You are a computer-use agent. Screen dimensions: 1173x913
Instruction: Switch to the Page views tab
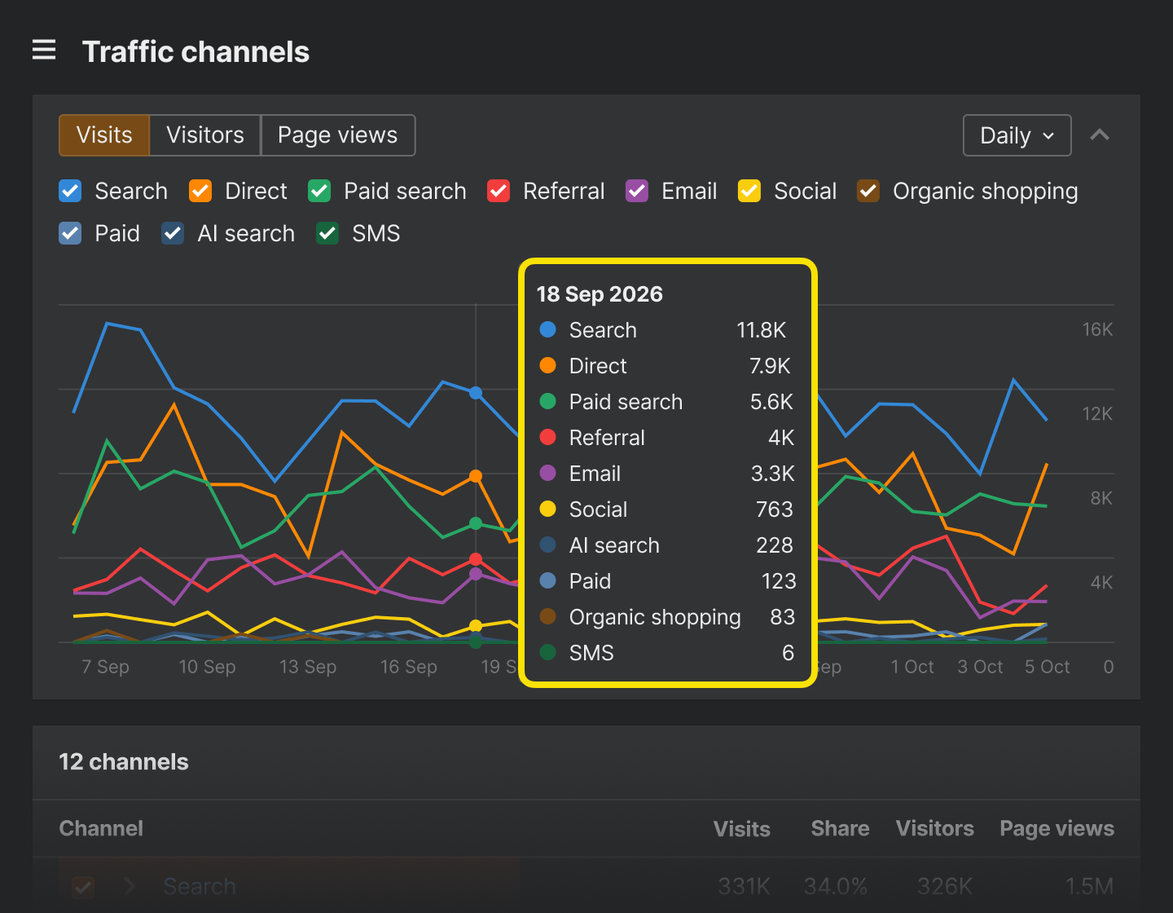tap(338, 135)
